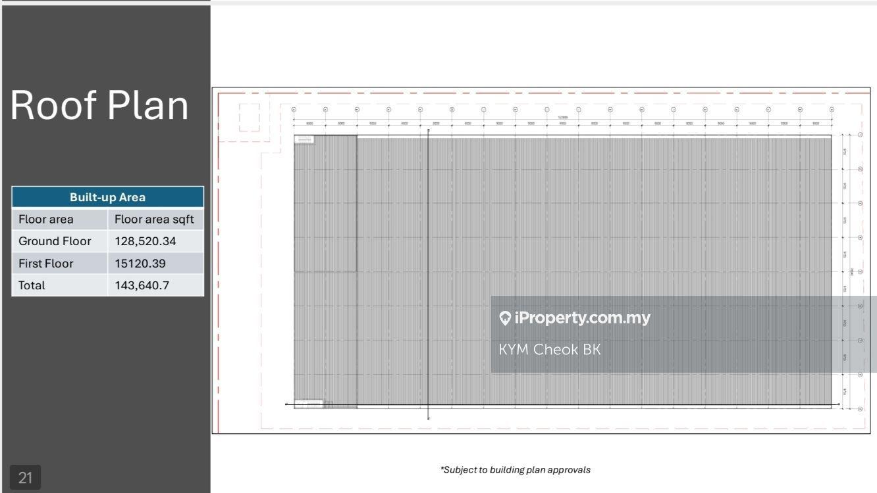
Task: Click the last grid bubble on top row
Action: pos(832,110)
